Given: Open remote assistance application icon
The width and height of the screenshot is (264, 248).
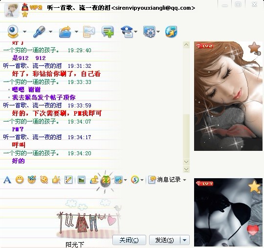Looking at the screenshot, I should [149, 31].
